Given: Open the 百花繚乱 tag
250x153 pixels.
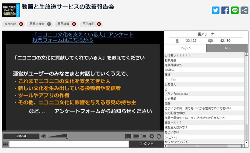Looking at the screenshot, I should 88,24.
